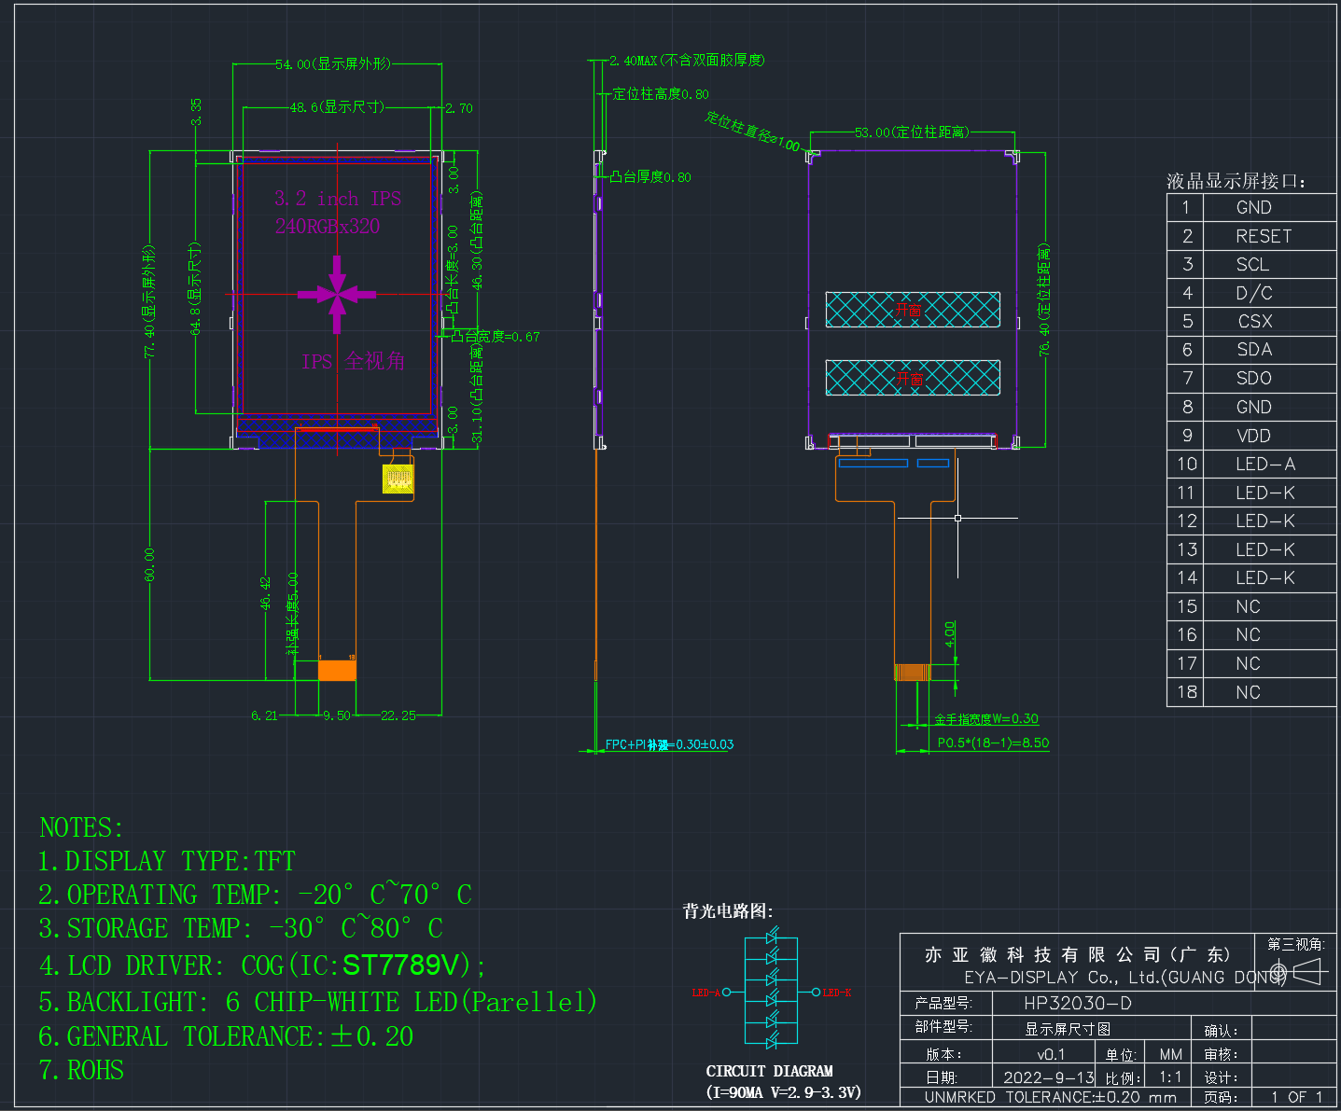Select the "FPC+PI补强=0.30±0.03" thickness note
Image resolution: width=1341 pixels, height=1111 pixels.
click(x=669, y=744)
